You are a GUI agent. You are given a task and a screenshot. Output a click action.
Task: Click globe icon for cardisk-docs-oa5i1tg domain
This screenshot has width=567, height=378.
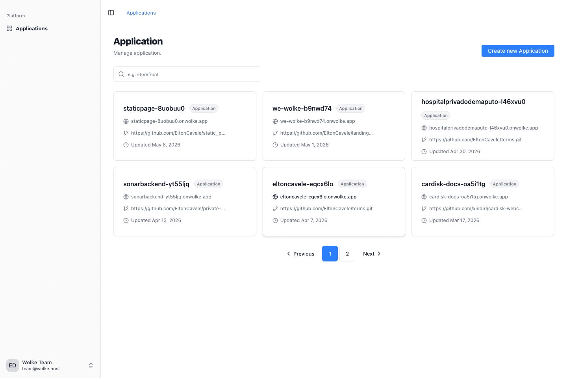(424, 197)
